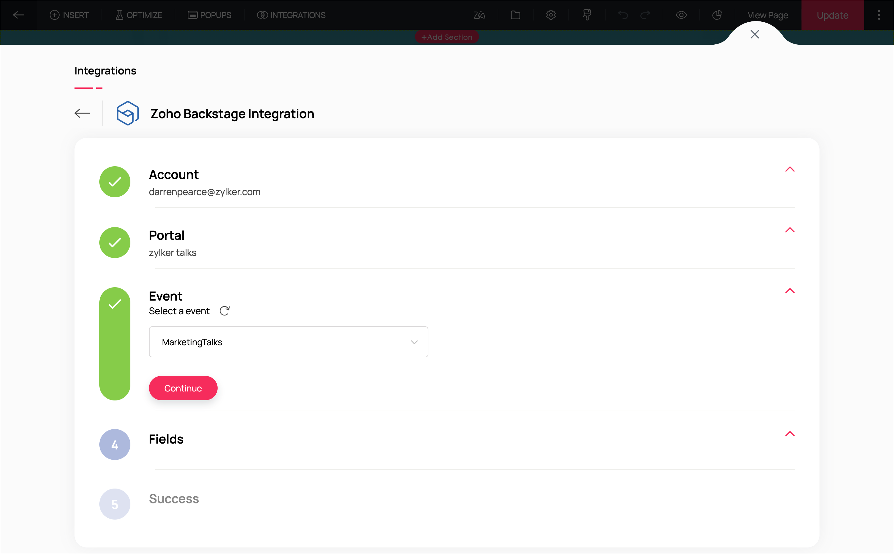Open the folder icon in top toolbar

point(515,15)
